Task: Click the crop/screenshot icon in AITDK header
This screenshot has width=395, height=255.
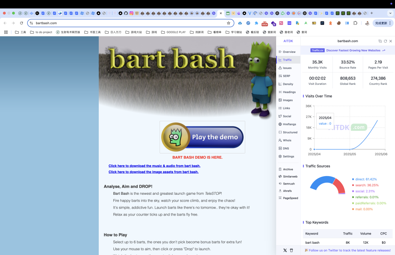Action: (380, 41)
